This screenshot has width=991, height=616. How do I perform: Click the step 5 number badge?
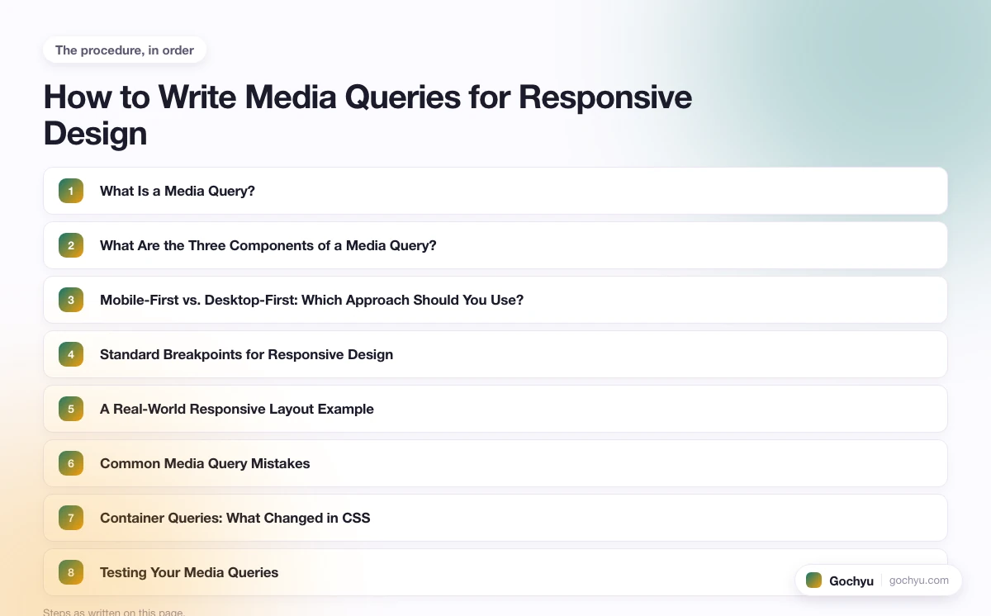[x=71, y=409]
